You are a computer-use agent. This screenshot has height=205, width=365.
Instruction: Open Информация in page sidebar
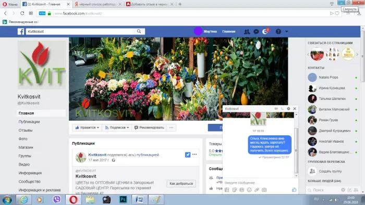(x=30, y=173)
